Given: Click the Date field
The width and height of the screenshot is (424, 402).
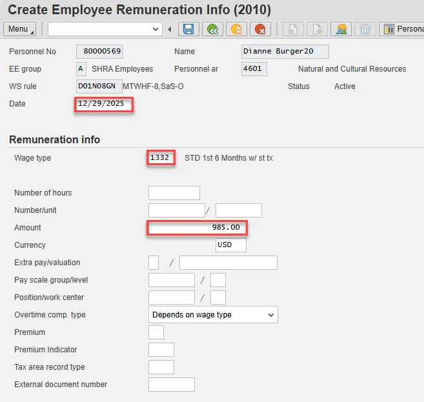Looking at the screenshot, I should click(x=104, y=105).
